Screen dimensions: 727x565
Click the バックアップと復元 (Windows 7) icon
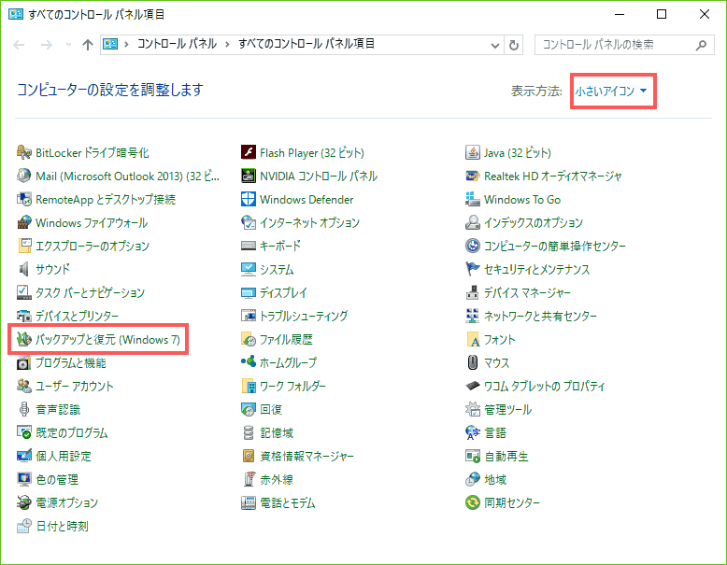point(24,339)
